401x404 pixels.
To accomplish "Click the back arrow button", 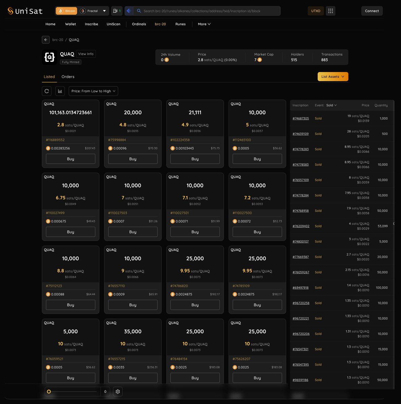I will pos(46,40).
